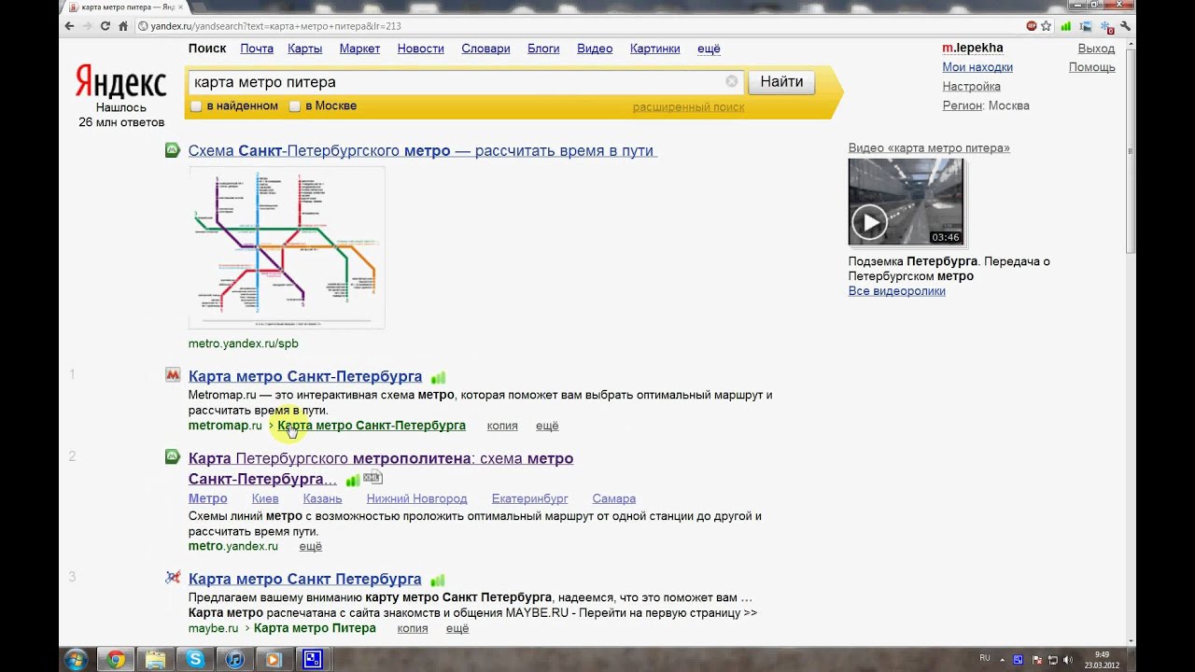Image resolution: width=1195 pixels, height=672 pixels.
Task: Open the Windows Start menu
Action: point(76,660)
